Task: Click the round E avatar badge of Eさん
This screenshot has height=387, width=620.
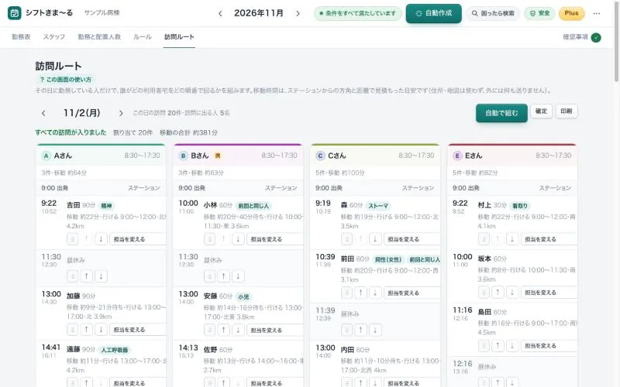Action: tap(457, 156)
